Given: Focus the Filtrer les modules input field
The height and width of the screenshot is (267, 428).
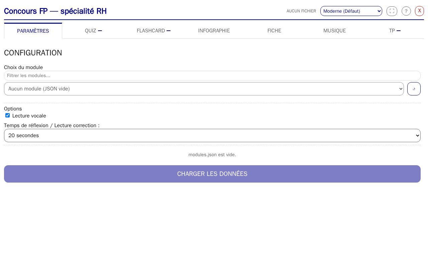Looking at the screenshot, I should 212,75.
